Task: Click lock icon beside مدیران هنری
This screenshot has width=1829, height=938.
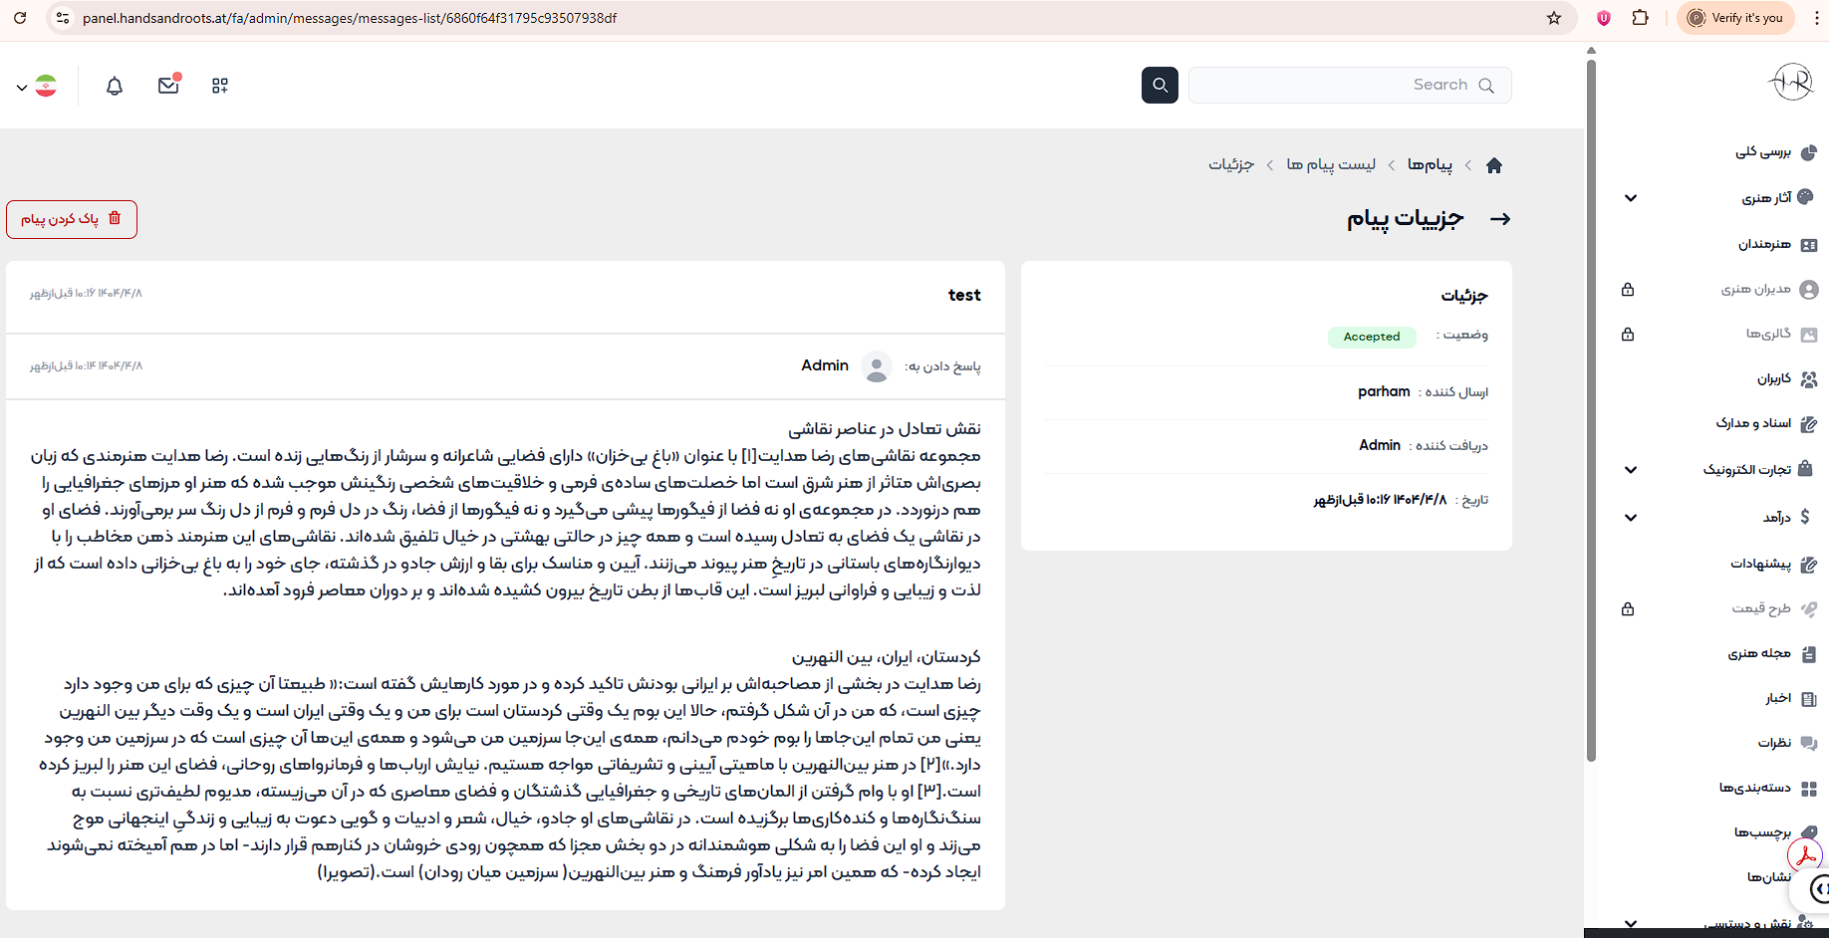Action: pos(1628,290)
